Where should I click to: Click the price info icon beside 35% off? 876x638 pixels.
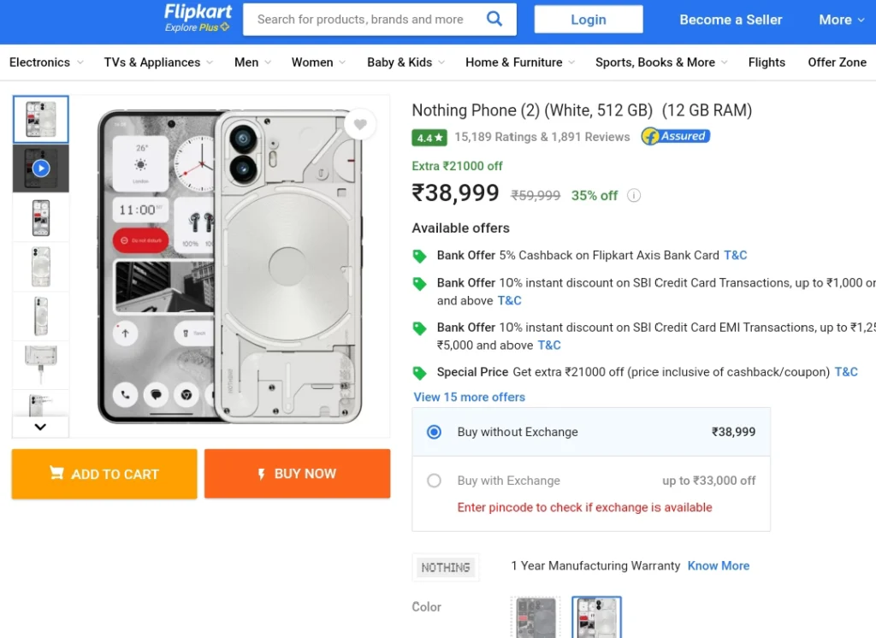[x=634, y=196]
